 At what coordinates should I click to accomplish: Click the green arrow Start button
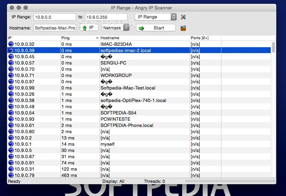tap(156, 28)
